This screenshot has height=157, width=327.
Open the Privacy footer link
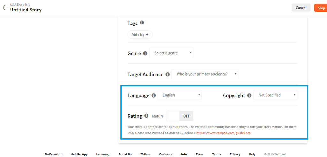click(235, 154)
